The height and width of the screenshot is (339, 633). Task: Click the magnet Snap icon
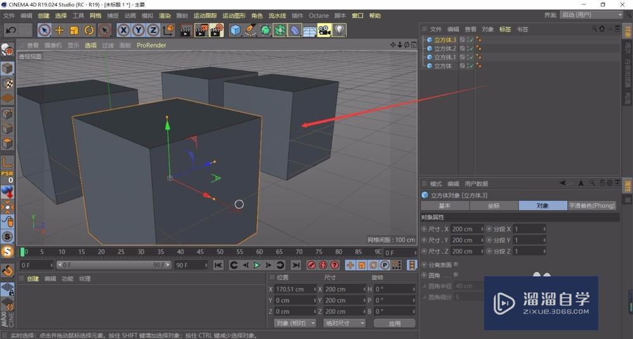click(7, 270)
